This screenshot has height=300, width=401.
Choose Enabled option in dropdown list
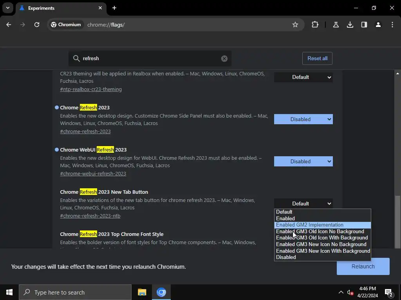click(x=323, y=218)
